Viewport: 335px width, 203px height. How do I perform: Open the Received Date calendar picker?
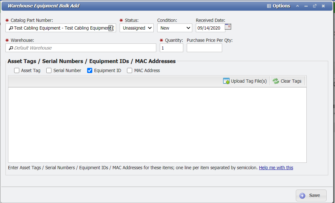click(228, 26)
